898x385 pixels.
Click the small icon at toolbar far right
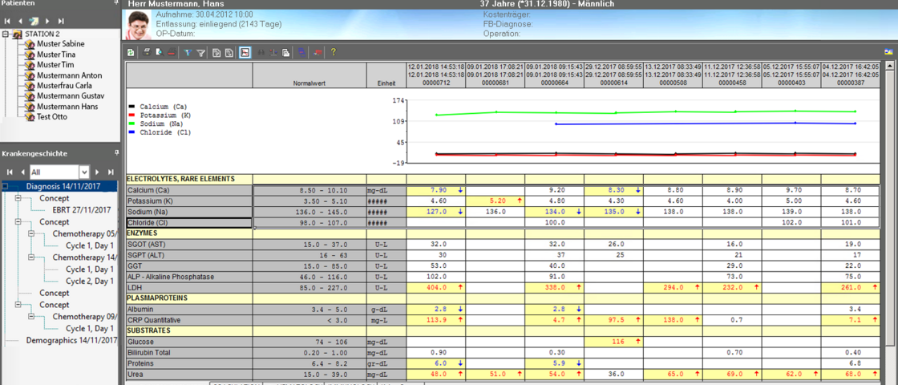coord(889,52)
